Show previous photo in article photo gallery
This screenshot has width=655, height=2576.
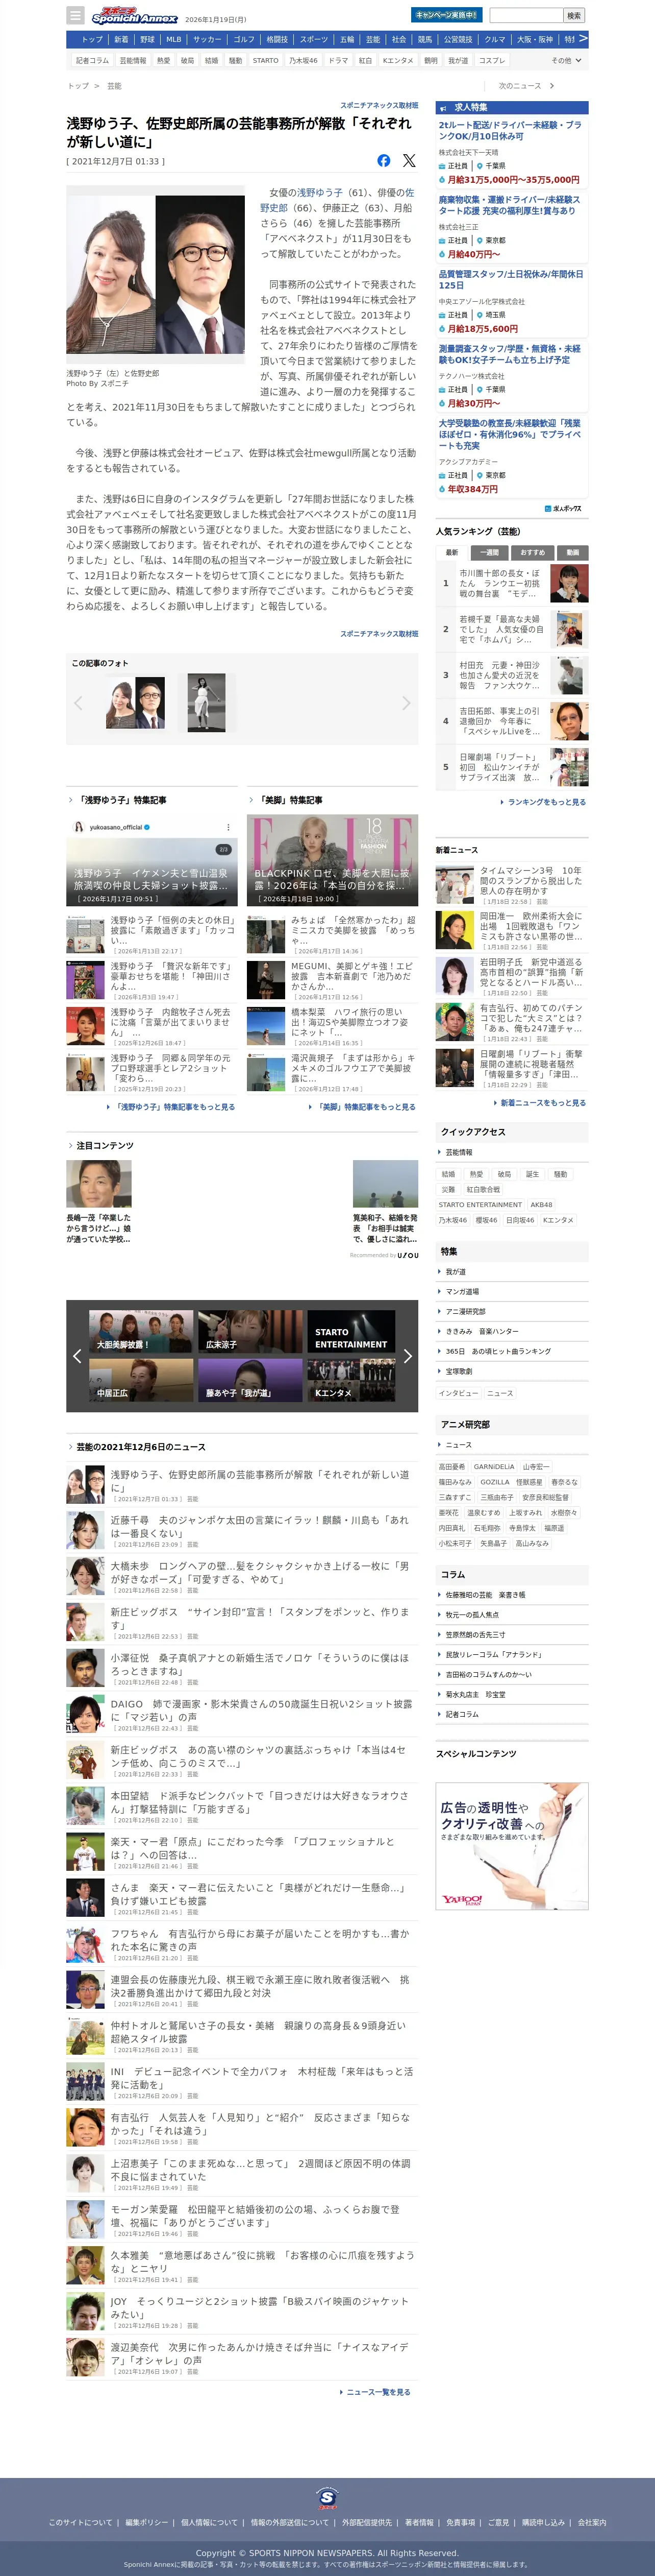pyautogui.click(x=78, y=703)
